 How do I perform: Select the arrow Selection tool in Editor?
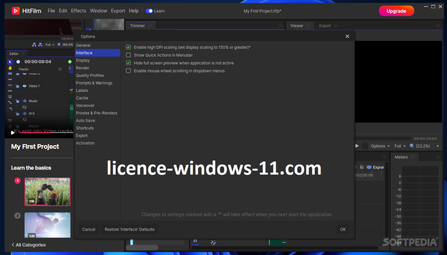(10, 62)
